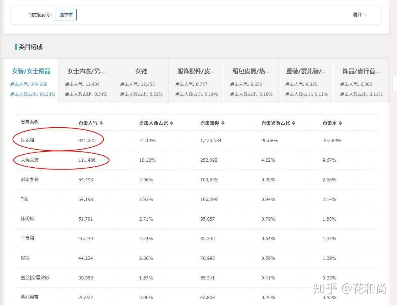Switch to the 女士内衣/男 category tab

(x=86, y=71)
